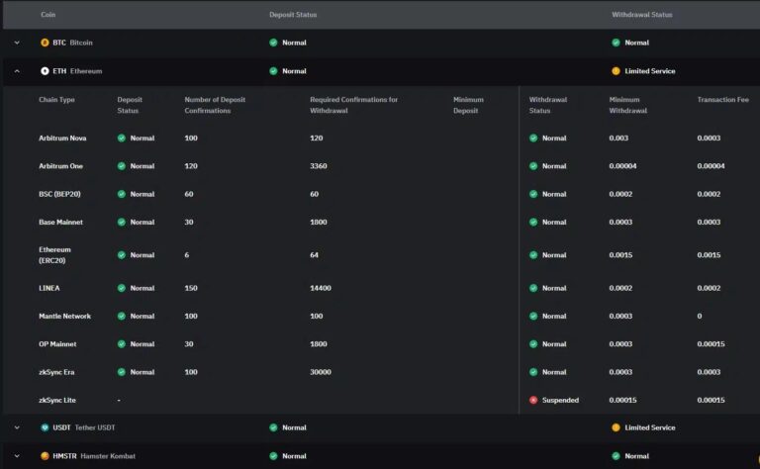Click the orange Limited Service icon for USDT
This screenshot has height=469, width=760.
tap(616, 427)
